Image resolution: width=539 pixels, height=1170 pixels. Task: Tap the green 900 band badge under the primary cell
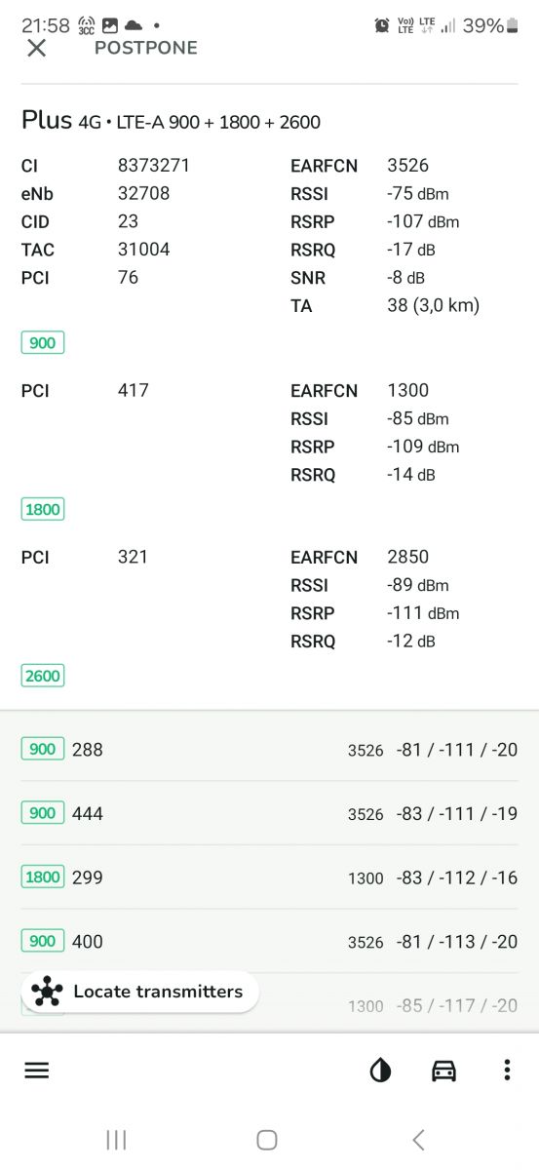click(x=43, y=343)
